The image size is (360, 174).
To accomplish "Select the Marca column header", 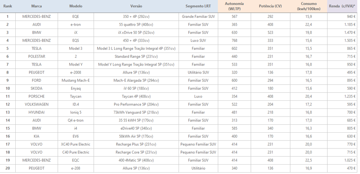I will 37,6.
